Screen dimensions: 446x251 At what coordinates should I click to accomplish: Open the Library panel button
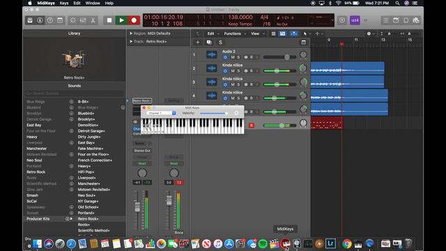[30, 20]
